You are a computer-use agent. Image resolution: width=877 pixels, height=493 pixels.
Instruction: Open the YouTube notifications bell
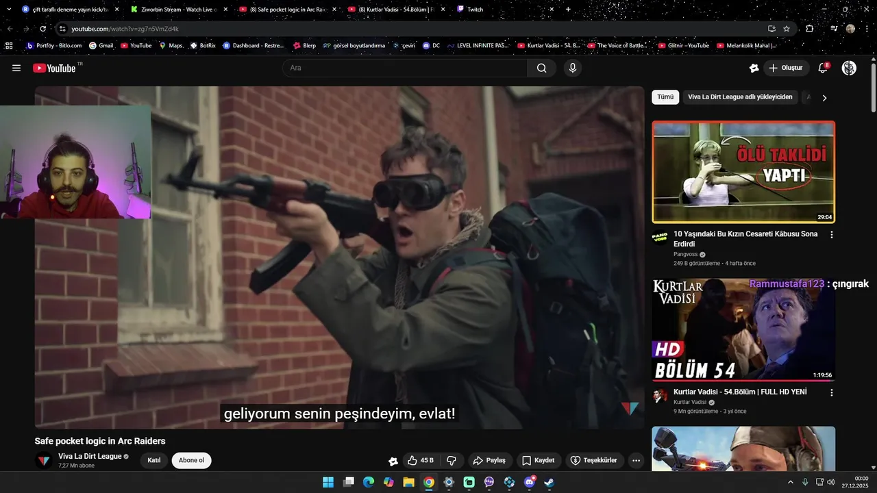click(823, 68)
